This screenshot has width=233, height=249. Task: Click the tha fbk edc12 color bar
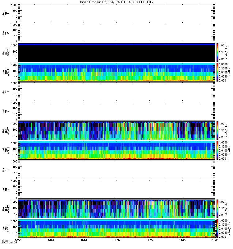(x=217, y=53)
